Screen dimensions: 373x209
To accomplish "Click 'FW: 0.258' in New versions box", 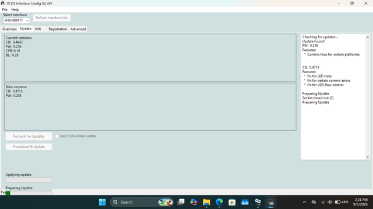I will (13, 96).
